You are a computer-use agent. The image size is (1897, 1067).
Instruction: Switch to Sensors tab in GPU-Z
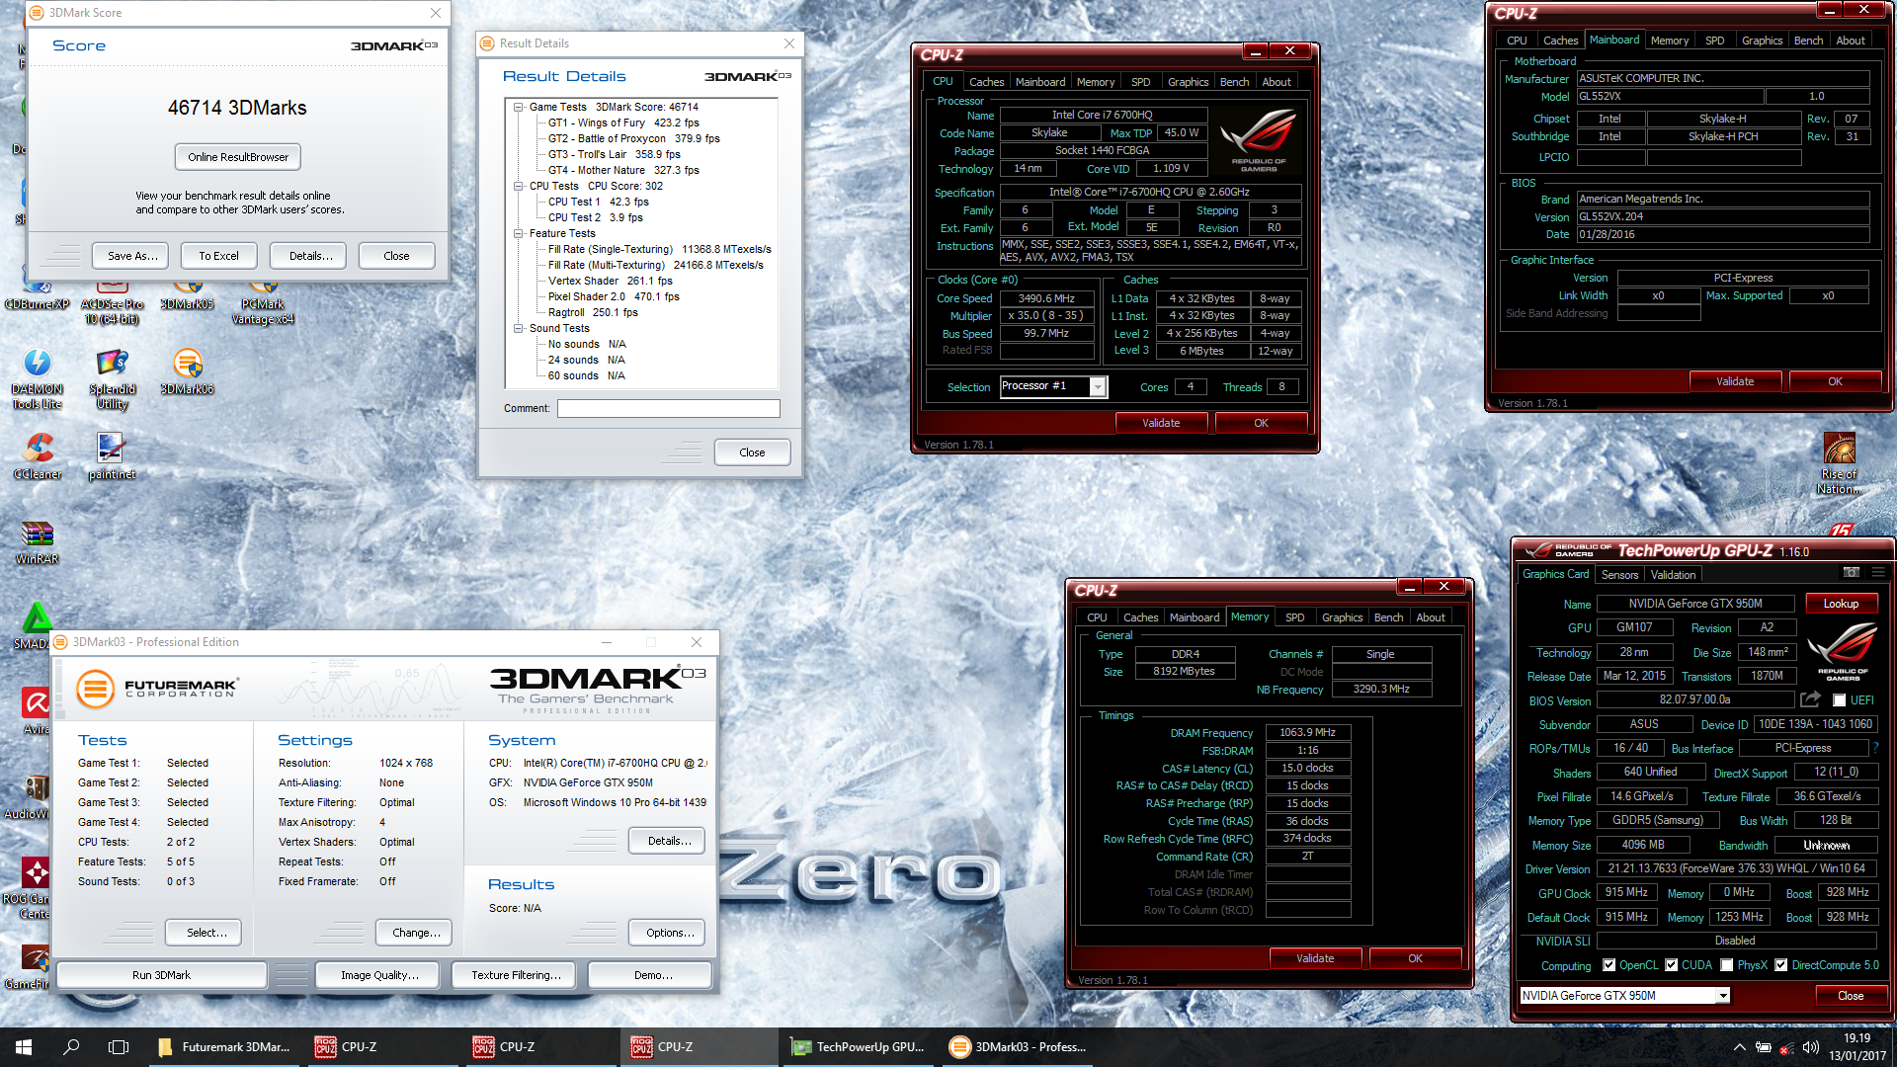pos(1619,574)
